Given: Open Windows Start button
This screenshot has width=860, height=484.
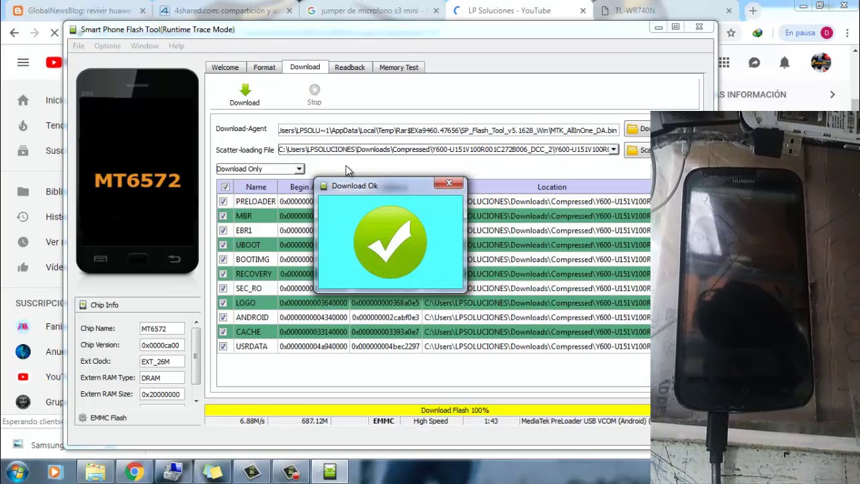Looking at the screenshot, I should [x=17, y=472].
